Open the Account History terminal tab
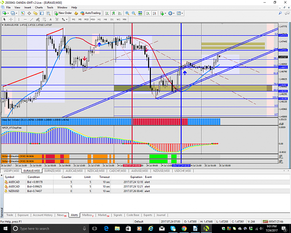Image resolution: width=291 pixels, height=233 pixels. [x=43, y=215]
